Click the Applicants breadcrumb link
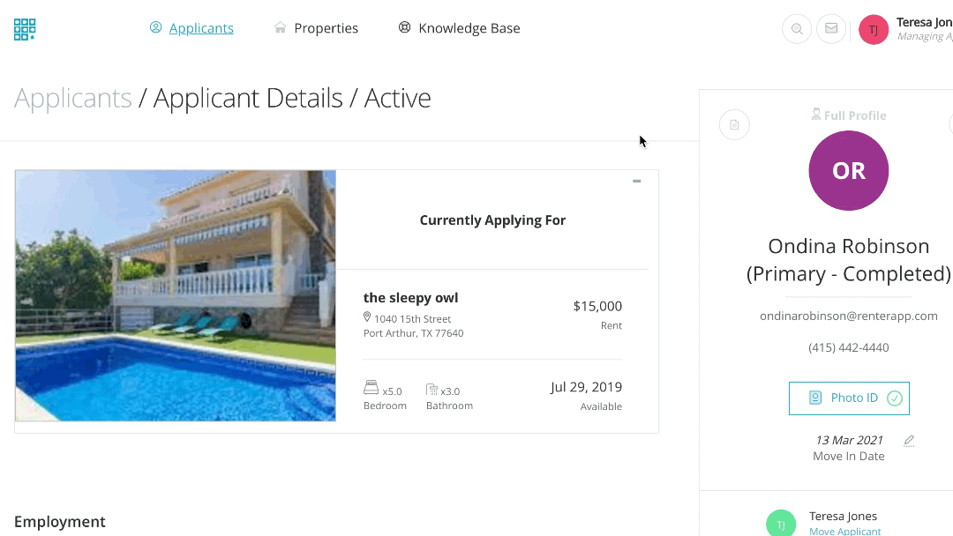The image size is (953, 536). pyautogui.click(x=73, y=98)
